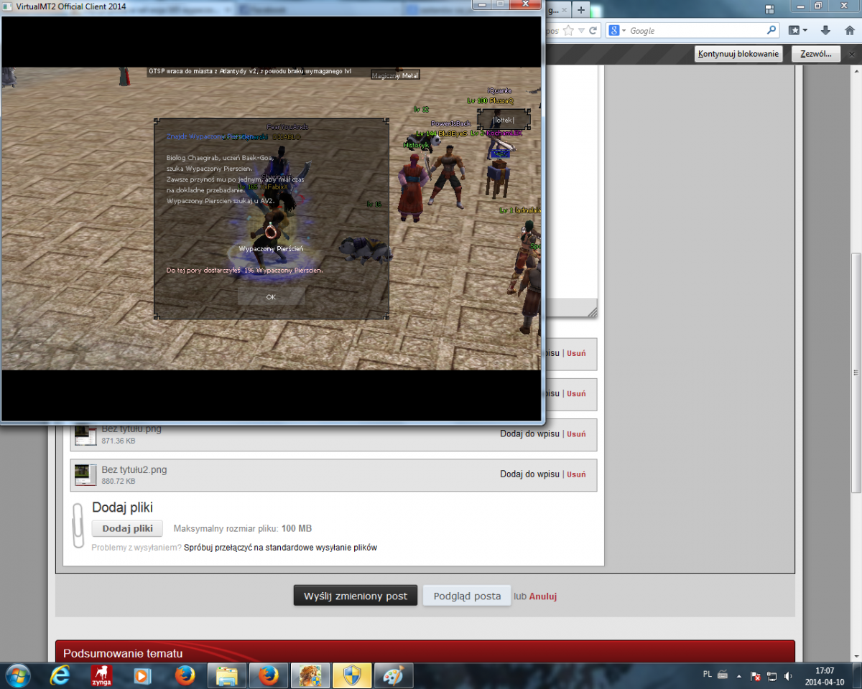
Task: Dismiss the plugin notification bar
Action: [853, 54]
